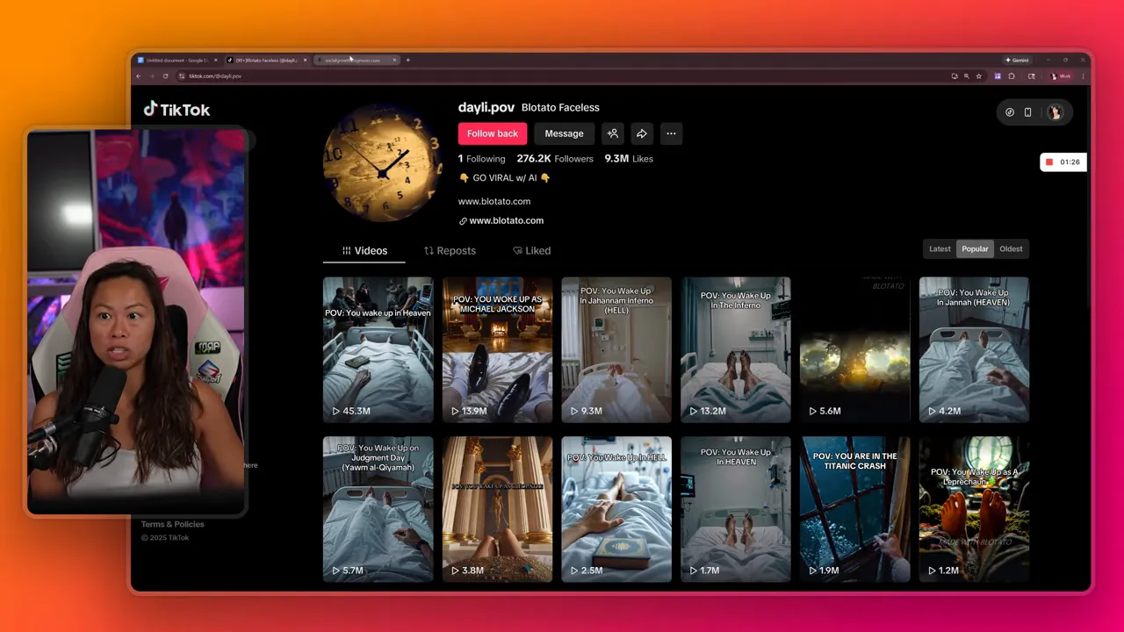Image resolution: width=1124 pixels, height=632 pixels.
Task: Open more options via the three-dot icon
Action: [671, 133]
